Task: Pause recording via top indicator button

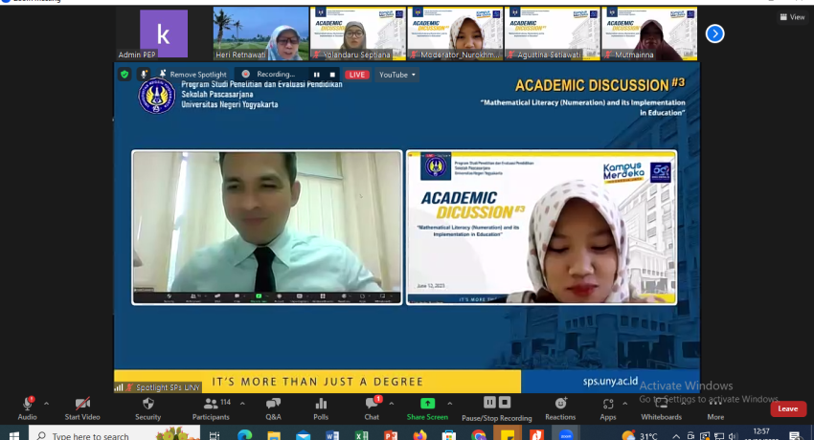Action: click(317, 75)
